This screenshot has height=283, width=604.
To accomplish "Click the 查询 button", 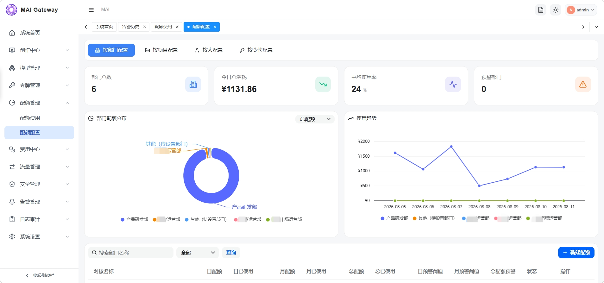I will click(x=231, y=253).
